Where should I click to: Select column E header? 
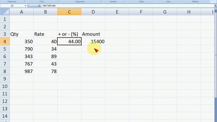[117, 12]
